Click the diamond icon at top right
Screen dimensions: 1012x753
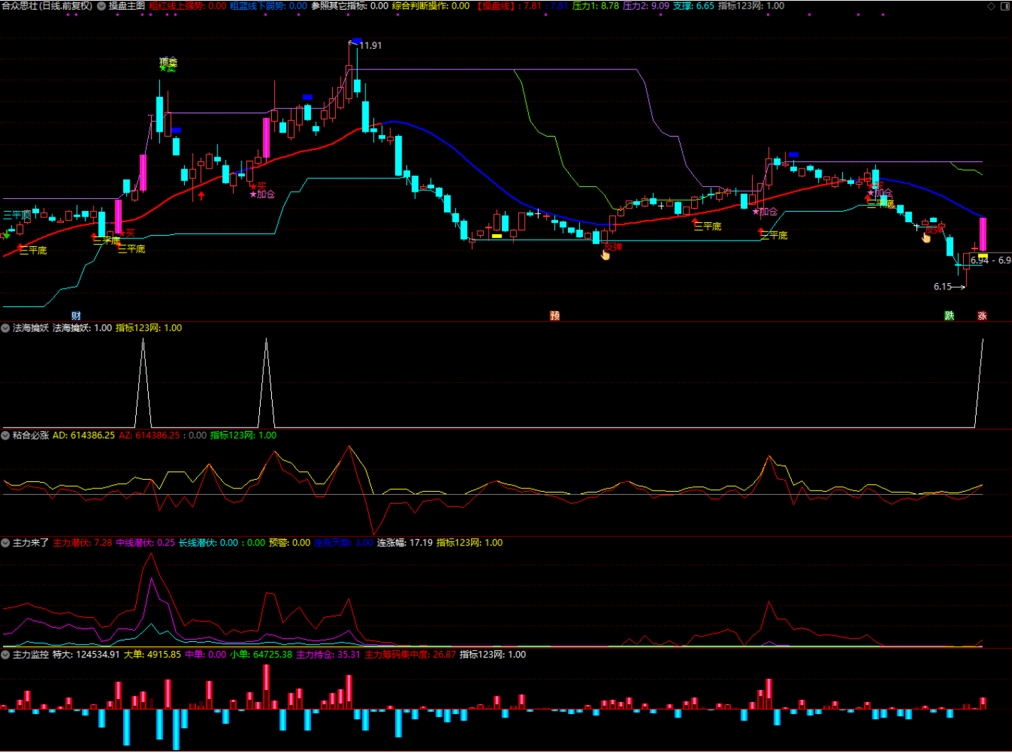coord(991,6)
